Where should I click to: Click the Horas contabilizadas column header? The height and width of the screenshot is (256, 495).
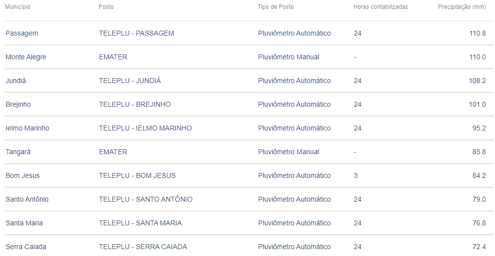381,7
